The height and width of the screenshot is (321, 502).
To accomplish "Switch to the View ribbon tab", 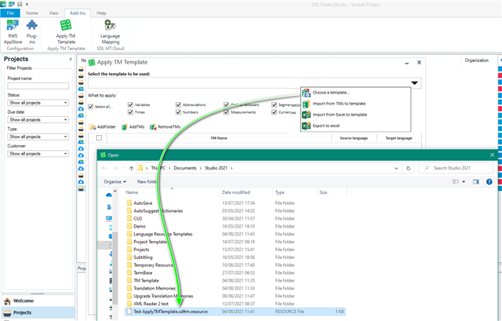I will [x=53, y=13].
